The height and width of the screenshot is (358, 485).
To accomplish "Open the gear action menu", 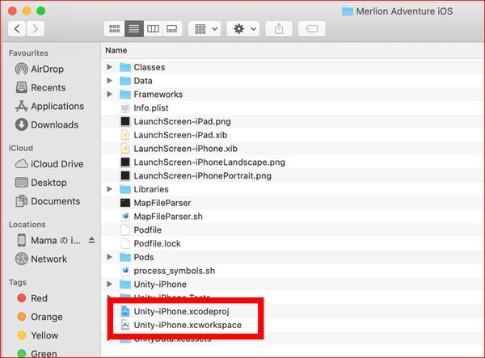I will (x=243, y=29).
